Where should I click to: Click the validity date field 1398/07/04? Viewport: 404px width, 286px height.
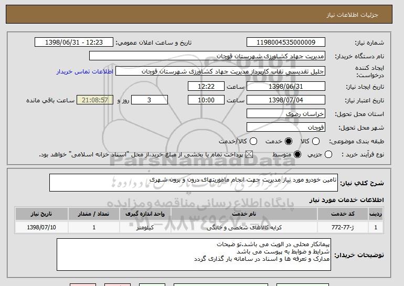click(286, 100)
